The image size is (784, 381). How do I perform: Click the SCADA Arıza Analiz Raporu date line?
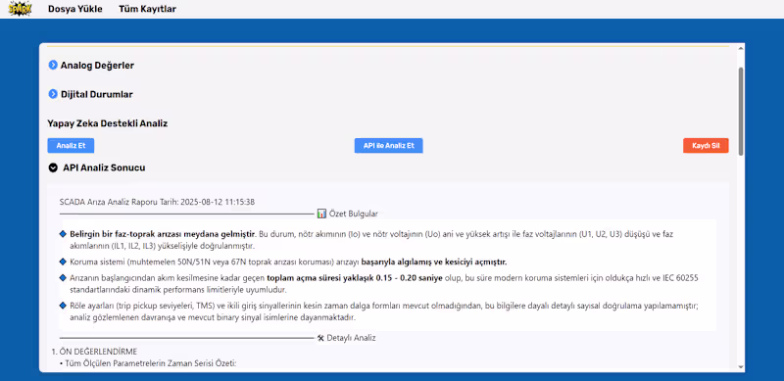(x=158, y=202)
